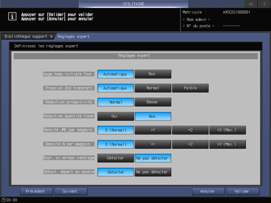
Task: Open the help question mark icon
Action: tap(264, 4)
